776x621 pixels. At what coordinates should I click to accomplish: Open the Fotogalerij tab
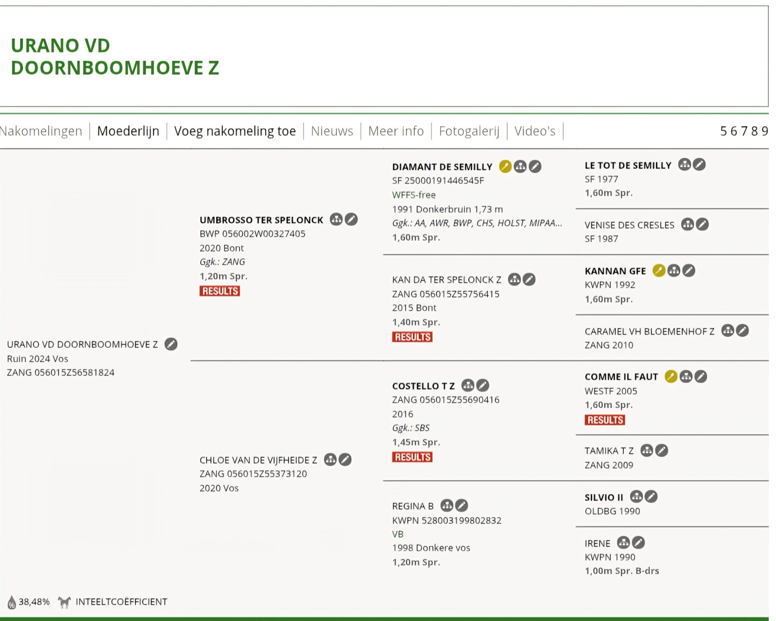469,131
